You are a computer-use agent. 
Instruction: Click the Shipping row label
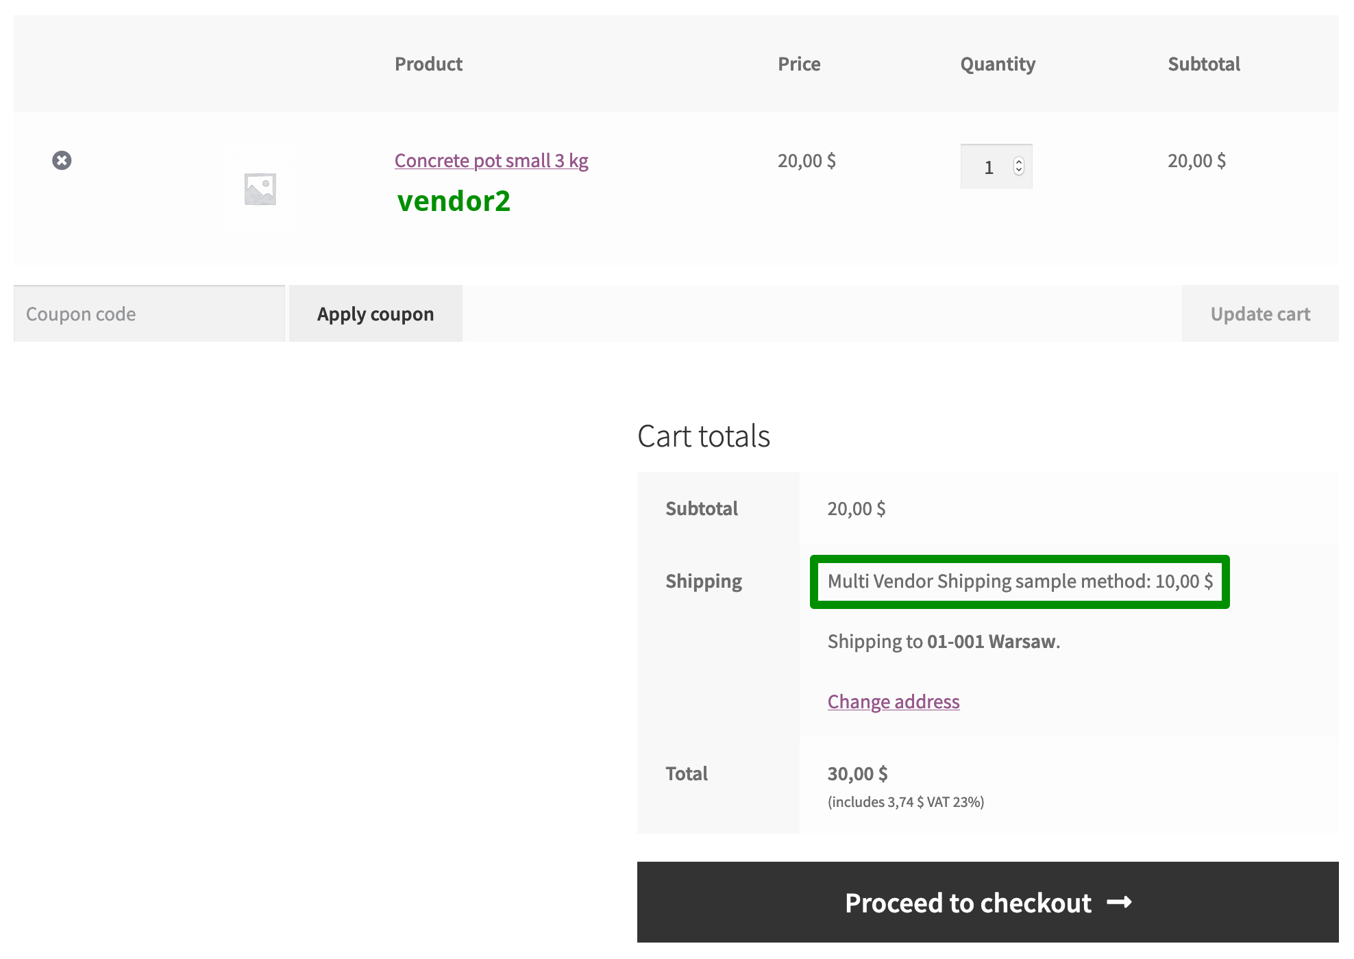click(703, 581)
